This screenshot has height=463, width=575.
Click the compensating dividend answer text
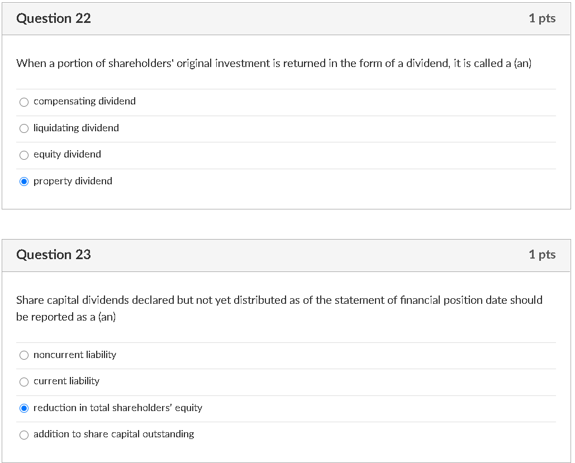click(84, 102)
